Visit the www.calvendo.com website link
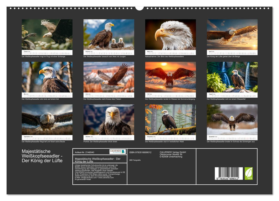 (106, 178)
